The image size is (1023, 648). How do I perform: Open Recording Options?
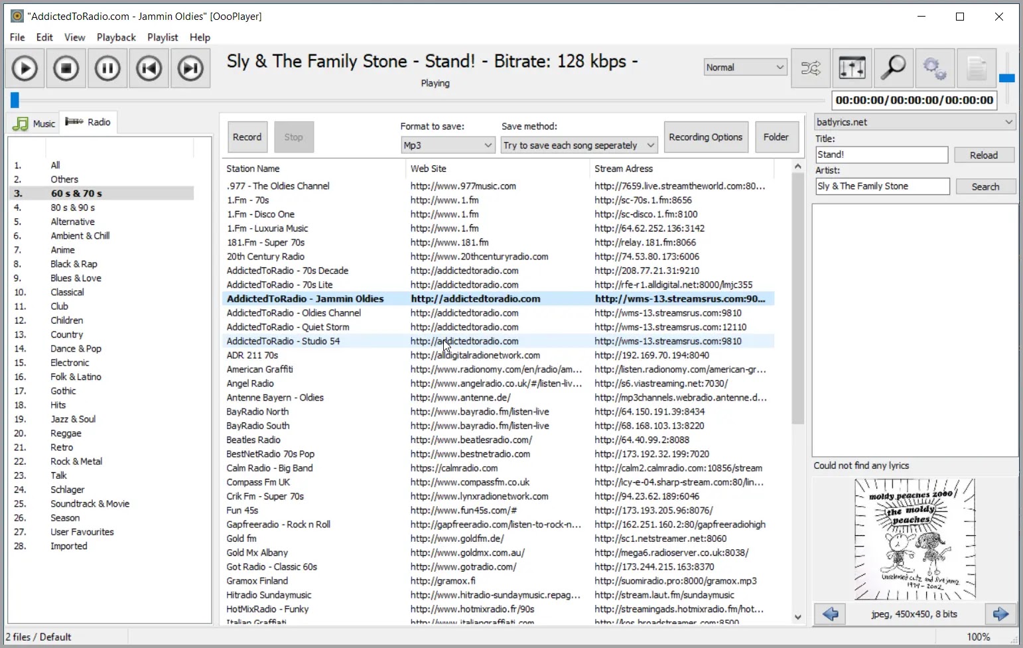tap(706, 137)
